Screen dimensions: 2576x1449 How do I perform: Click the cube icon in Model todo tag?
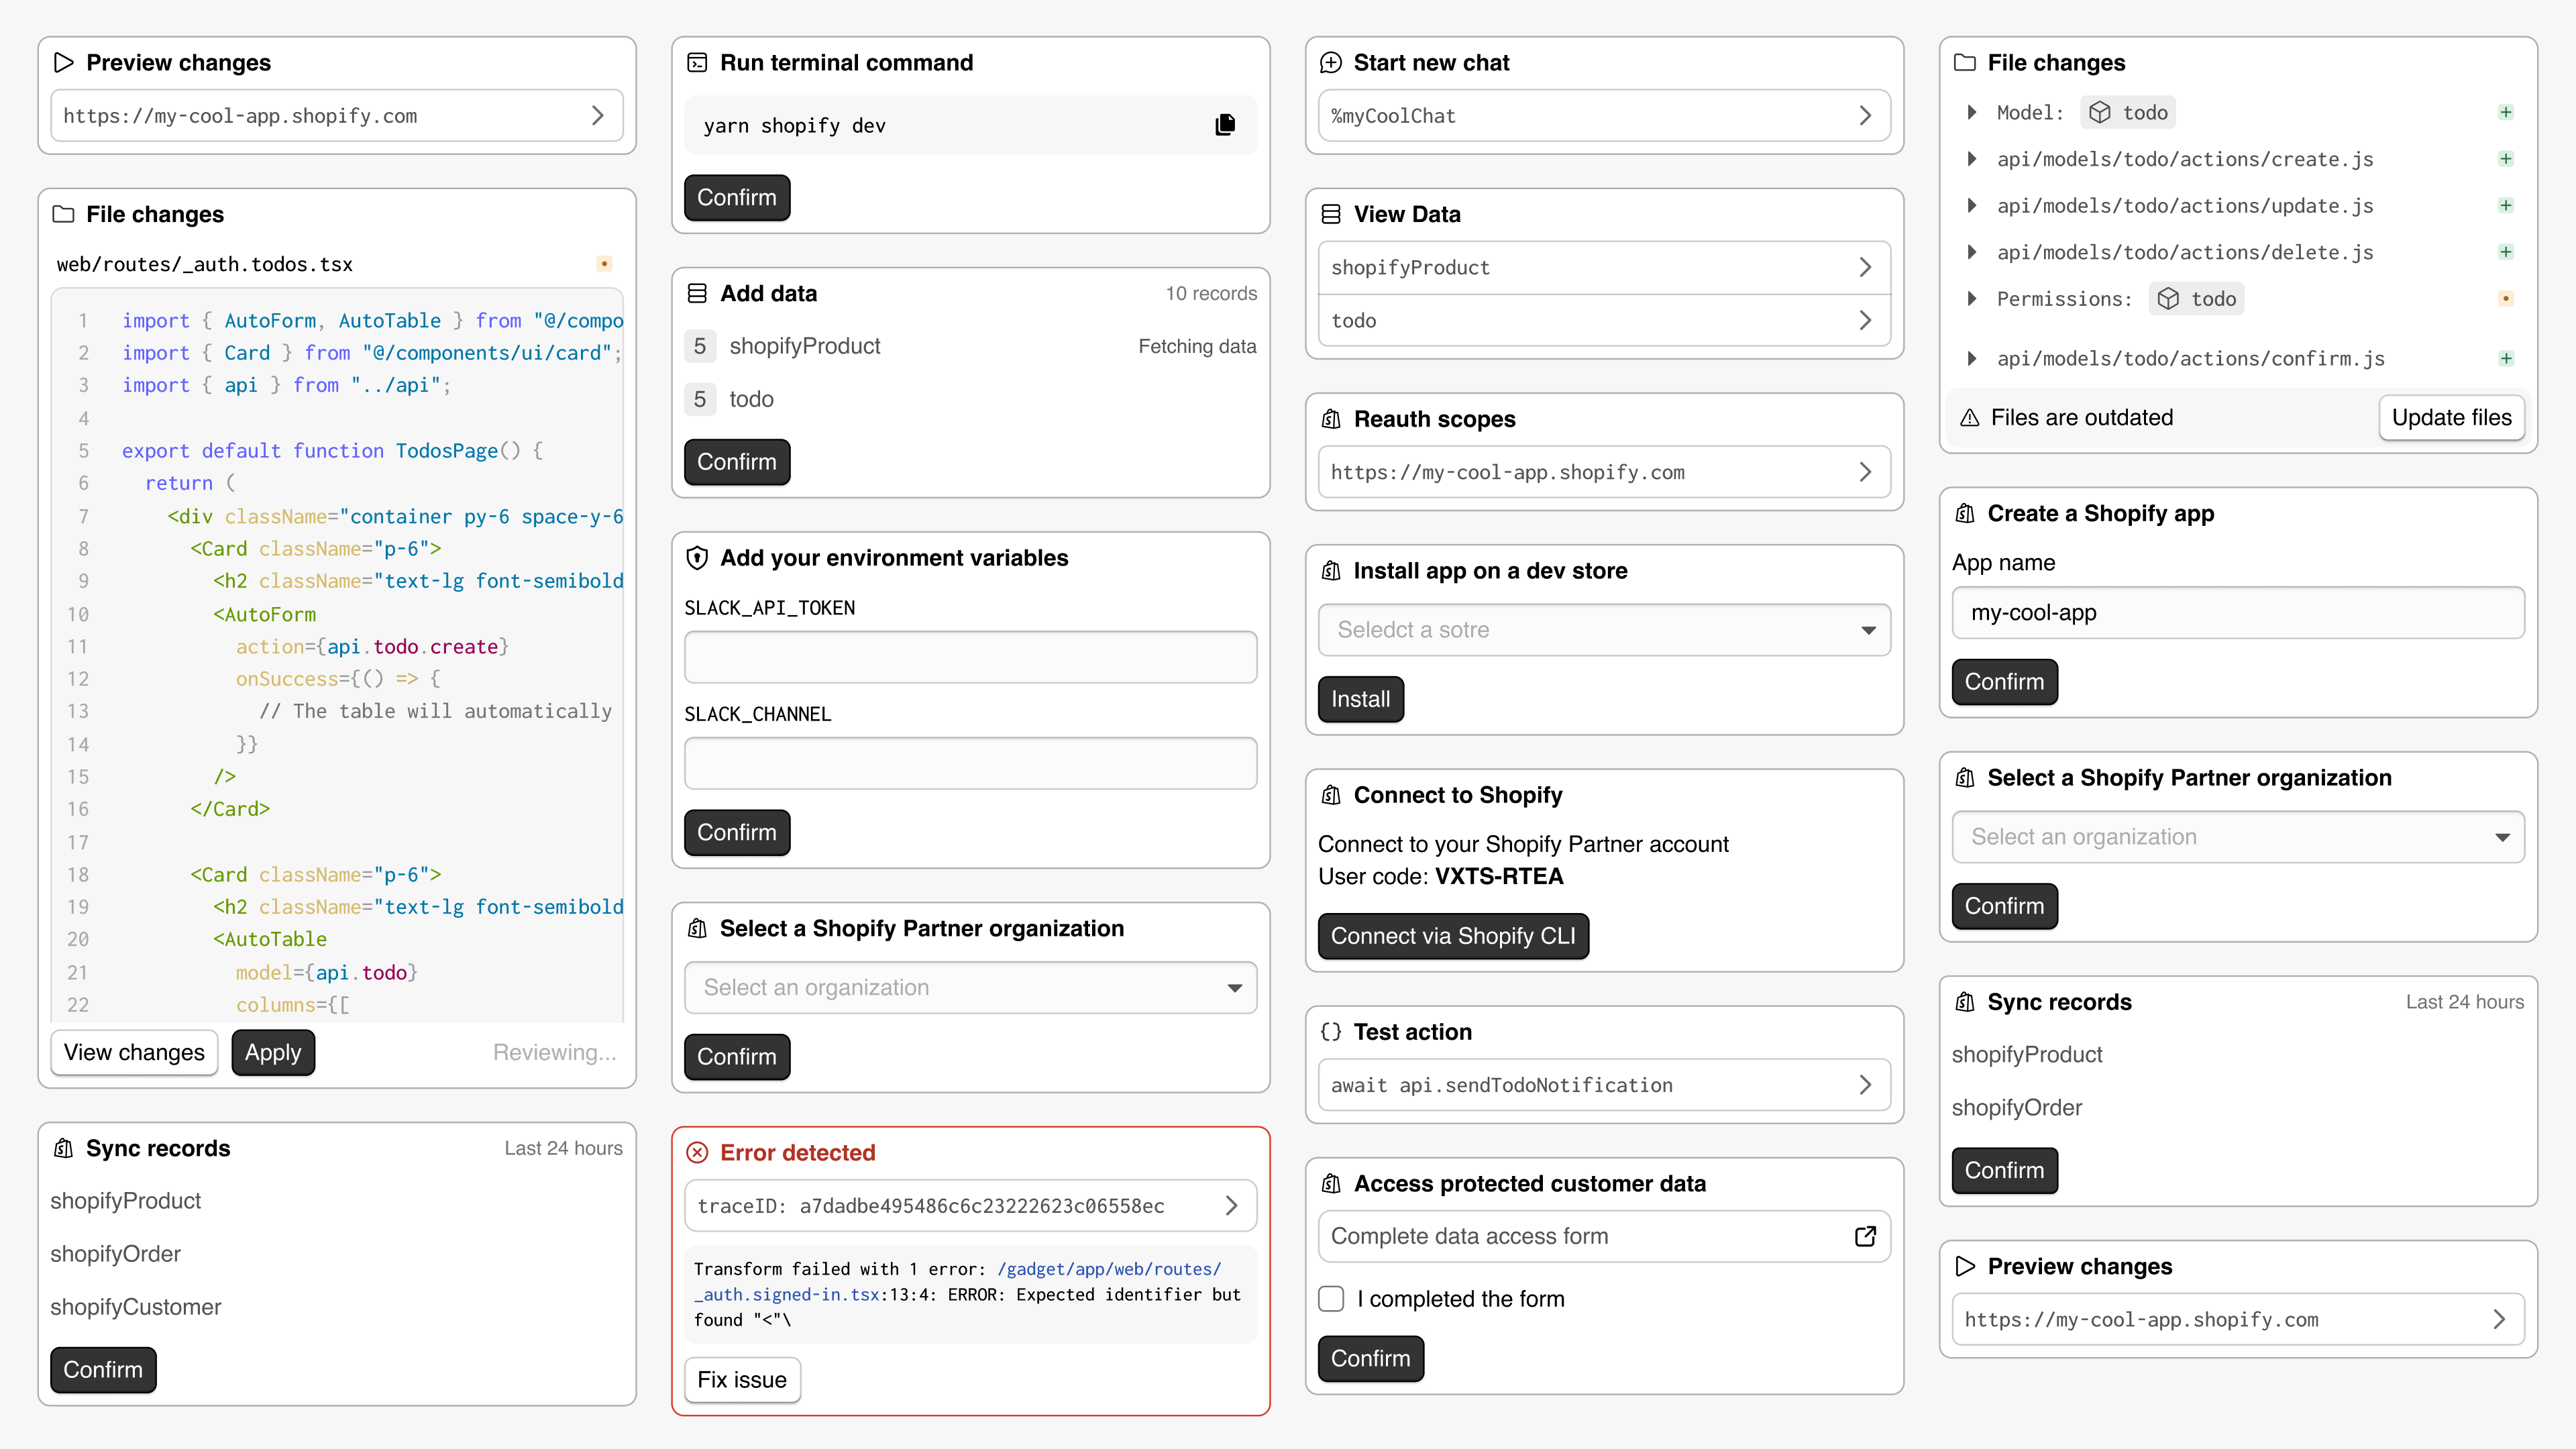click(x=2100, y=112)
